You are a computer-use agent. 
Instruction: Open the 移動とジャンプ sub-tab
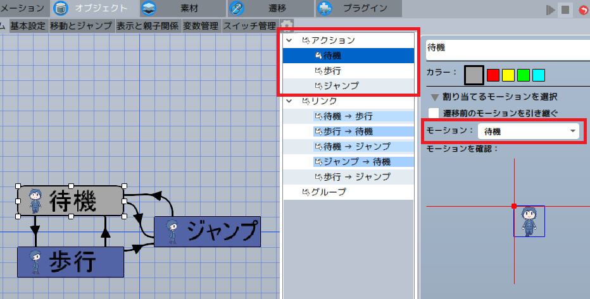click(81, 26)
